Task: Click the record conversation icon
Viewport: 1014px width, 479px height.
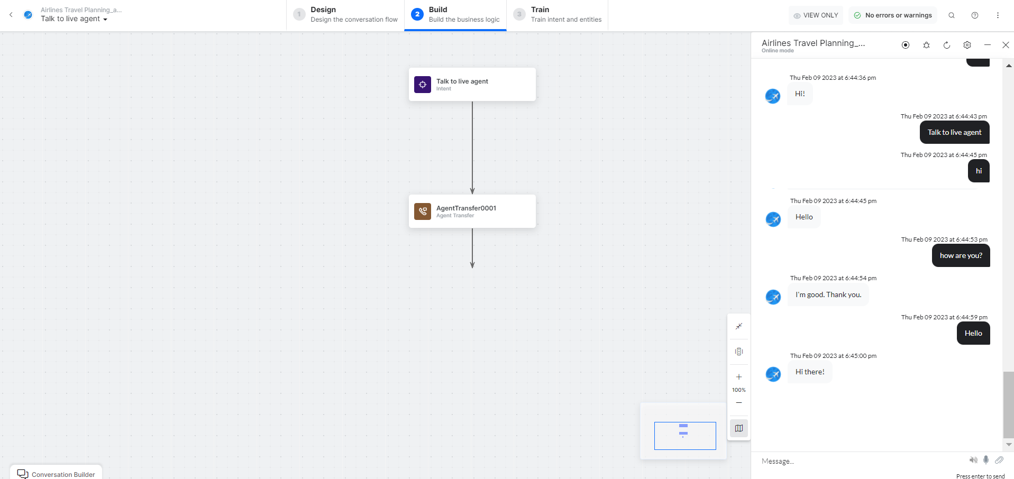Action: (x=906, y=45)
